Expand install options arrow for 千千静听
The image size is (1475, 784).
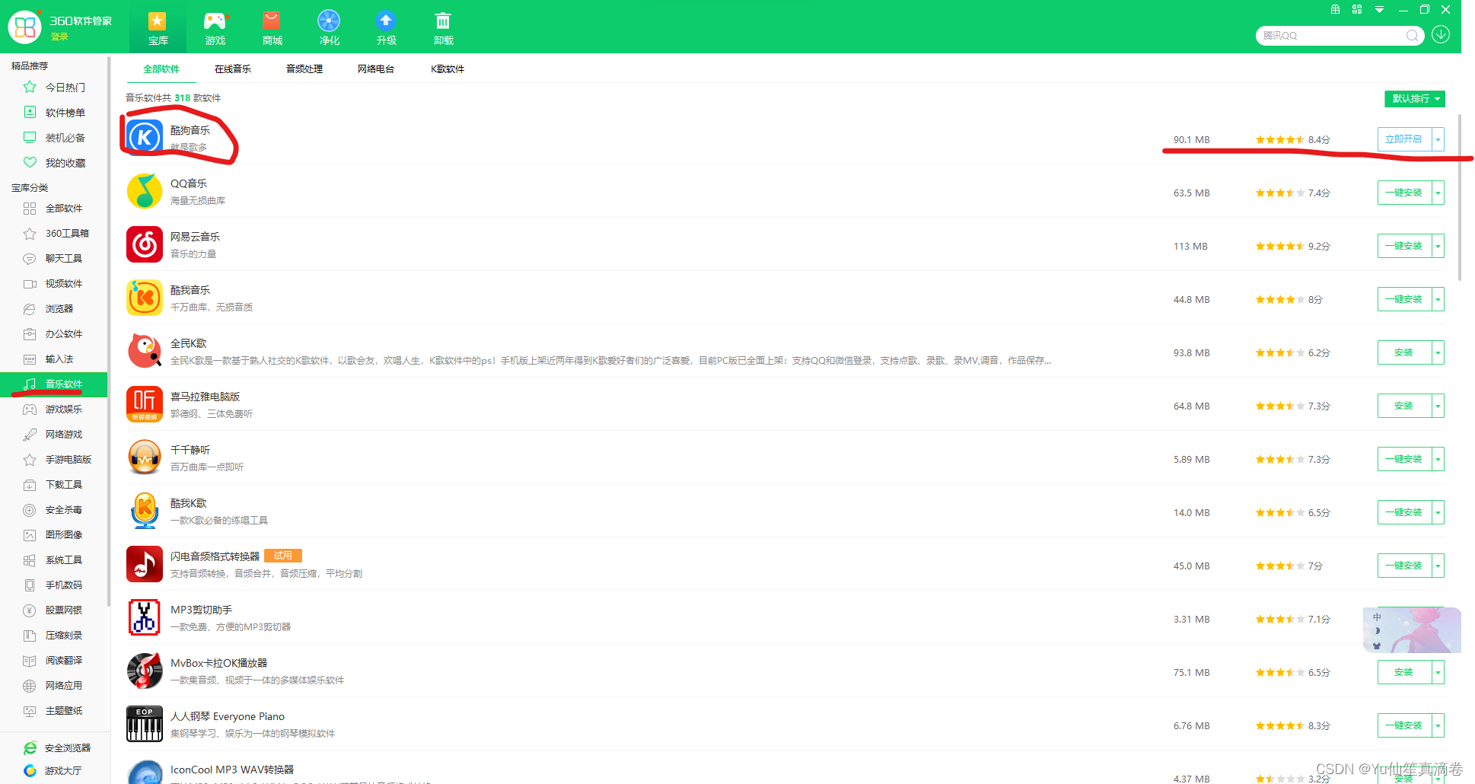(1438, 459)
